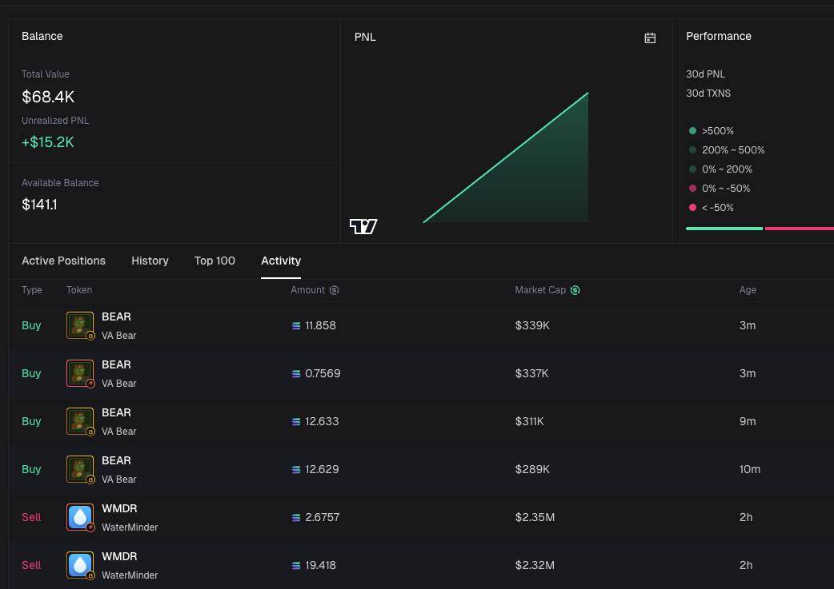Click the Buy label in 12.629 row
This screenshot has height=589, width=834.
pyautogui.click(x=31, y=469)
